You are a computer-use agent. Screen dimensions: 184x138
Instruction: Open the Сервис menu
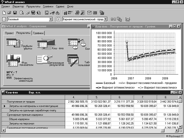pos(60,7)
